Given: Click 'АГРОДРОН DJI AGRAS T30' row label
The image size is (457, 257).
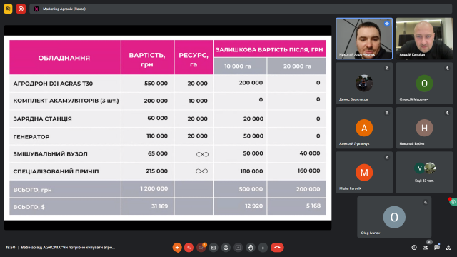Looking at the screenshot, I should click(x=53, y=84).
